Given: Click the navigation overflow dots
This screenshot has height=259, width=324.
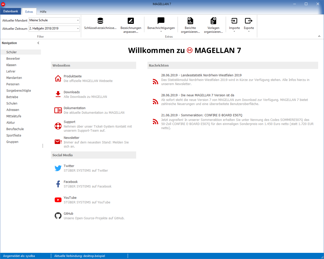Looking at the screenshot, I should point(43,146).
